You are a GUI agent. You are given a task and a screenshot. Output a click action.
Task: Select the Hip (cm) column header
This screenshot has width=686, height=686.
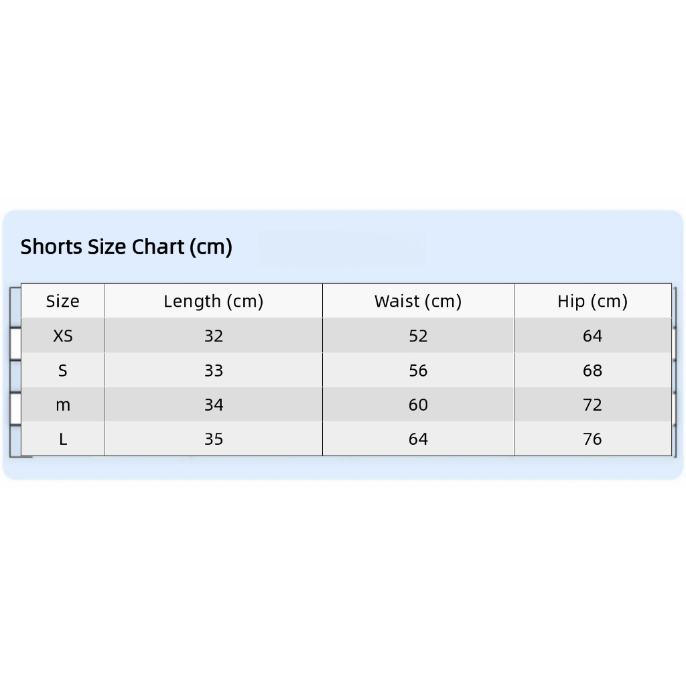tap(592, 301)
